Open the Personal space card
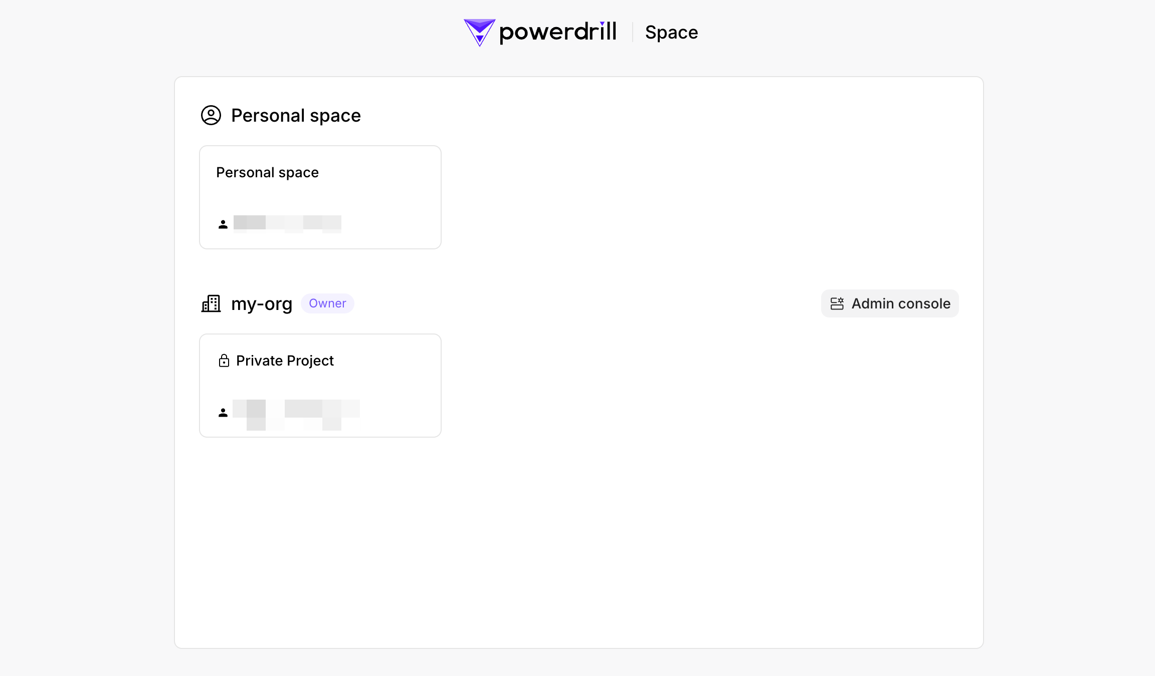Image resolution: width=1155 pixels, height=676 pixels. click(x=320, y=197)
